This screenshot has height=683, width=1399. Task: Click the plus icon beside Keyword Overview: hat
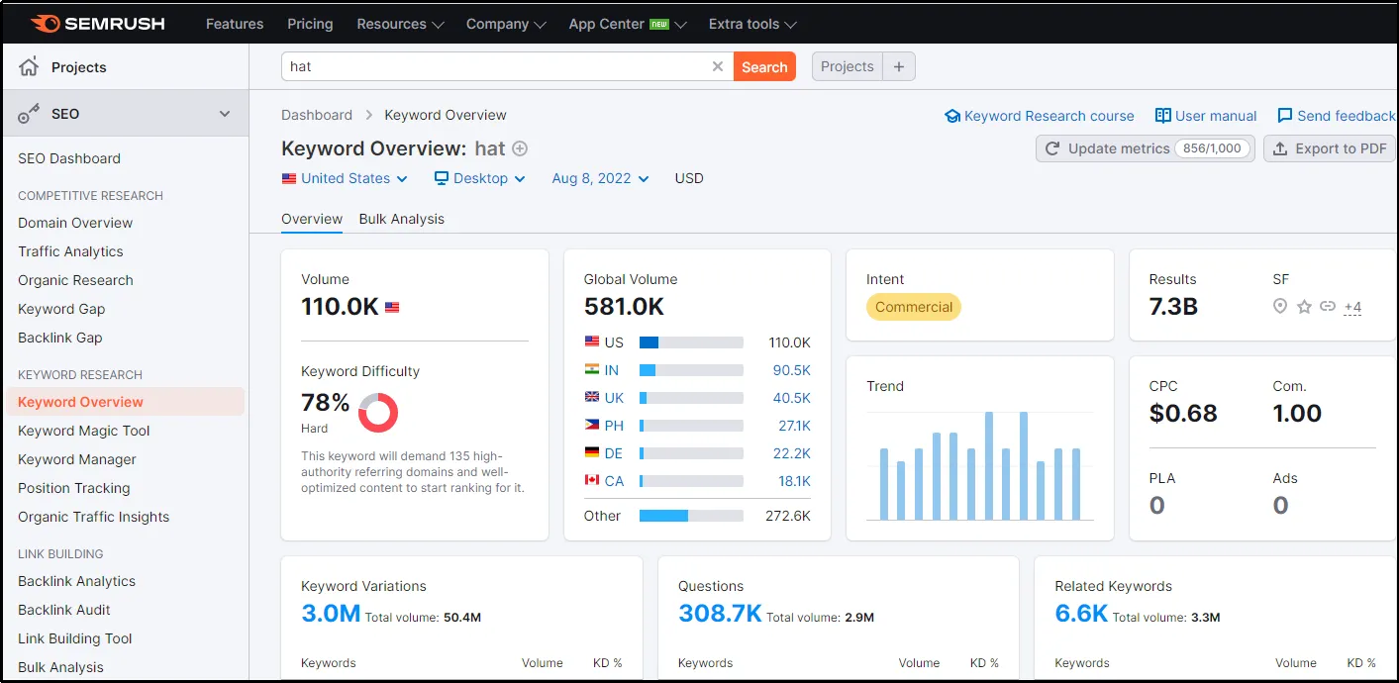point(519,148)
